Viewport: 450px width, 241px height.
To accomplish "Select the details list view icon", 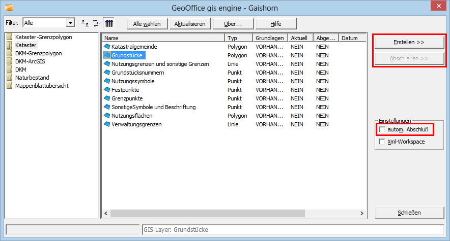I will (109, 23).
